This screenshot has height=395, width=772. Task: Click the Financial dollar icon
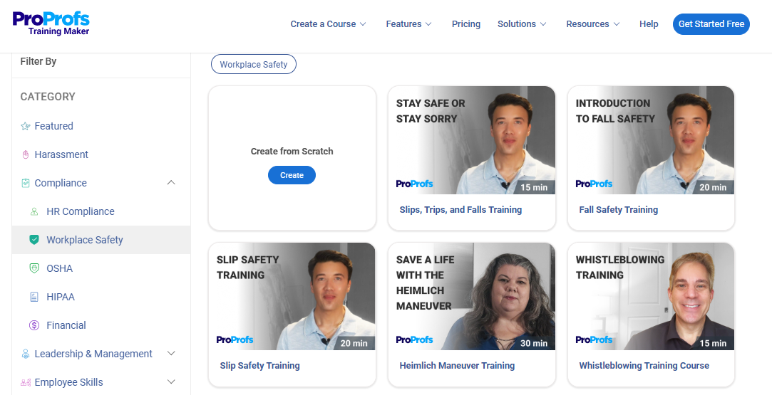point(34,325)
